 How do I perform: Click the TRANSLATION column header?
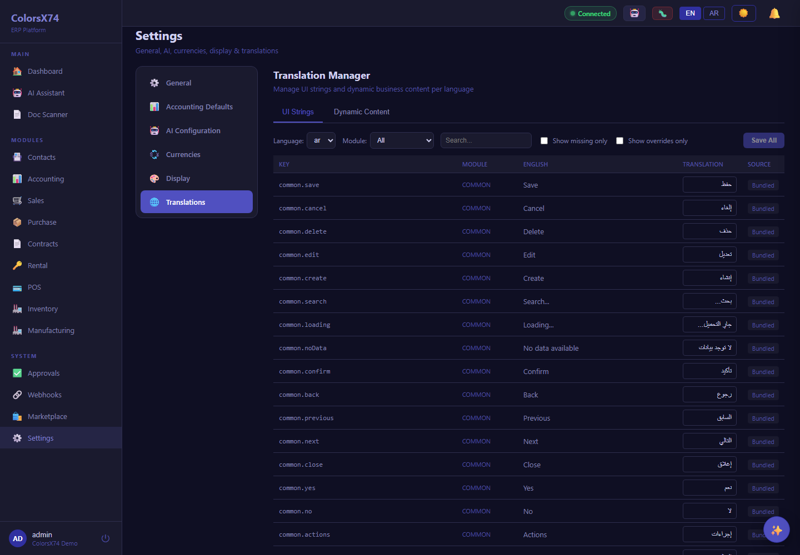[703, 164]
